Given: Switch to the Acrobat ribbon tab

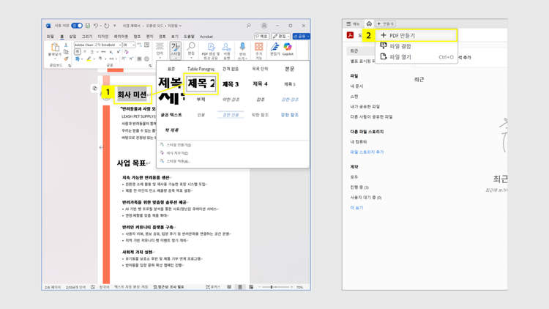Looking at the screenshot, I should point(206,37).
